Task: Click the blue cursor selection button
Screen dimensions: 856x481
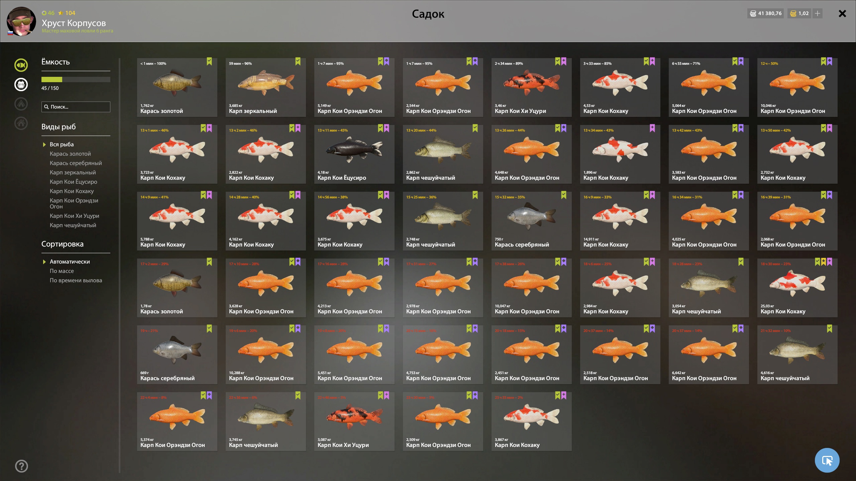Action: pyautogui.click(x=827, y=460)
